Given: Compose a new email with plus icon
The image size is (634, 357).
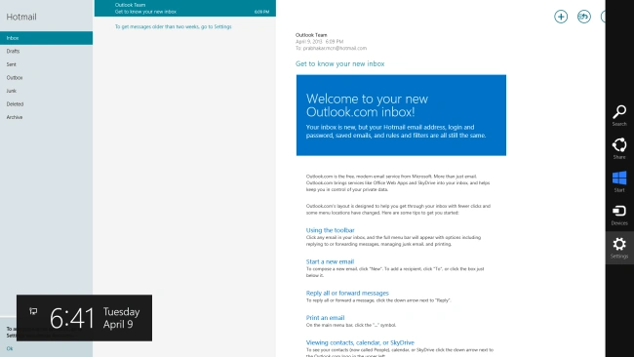Looking at the screenshot, I should (561, 17).
